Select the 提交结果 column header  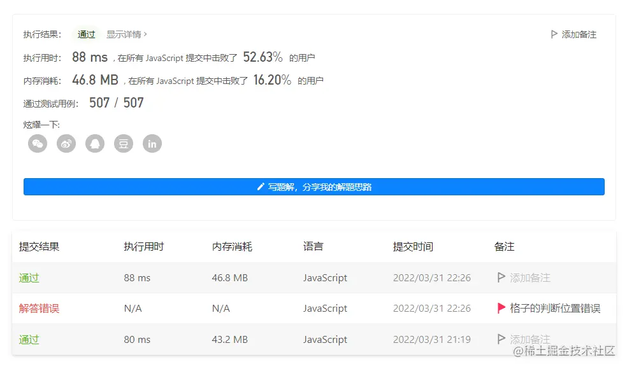[x=39, y=247]
